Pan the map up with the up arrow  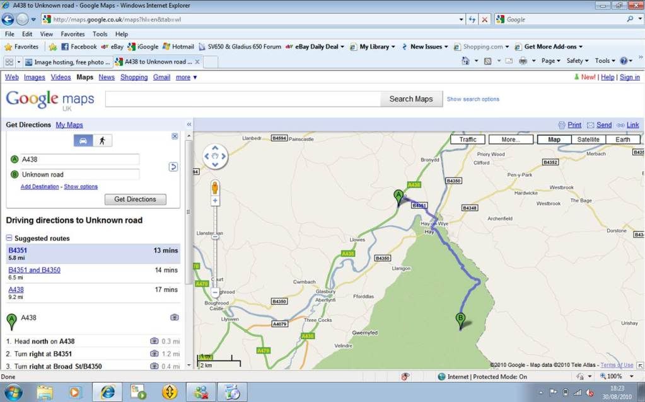click(215, 148)
